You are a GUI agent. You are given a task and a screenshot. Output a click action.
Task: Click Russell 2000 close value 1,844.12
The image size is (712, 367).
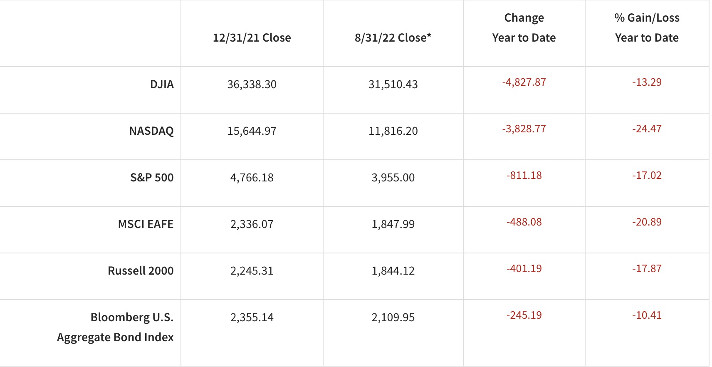click(x=393, y=271)
